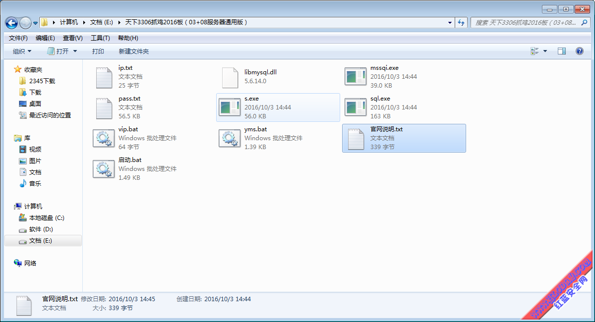Go to 桌面 in the navigation pane
This screenshot has width=595, height=322.
click(35, 104)
